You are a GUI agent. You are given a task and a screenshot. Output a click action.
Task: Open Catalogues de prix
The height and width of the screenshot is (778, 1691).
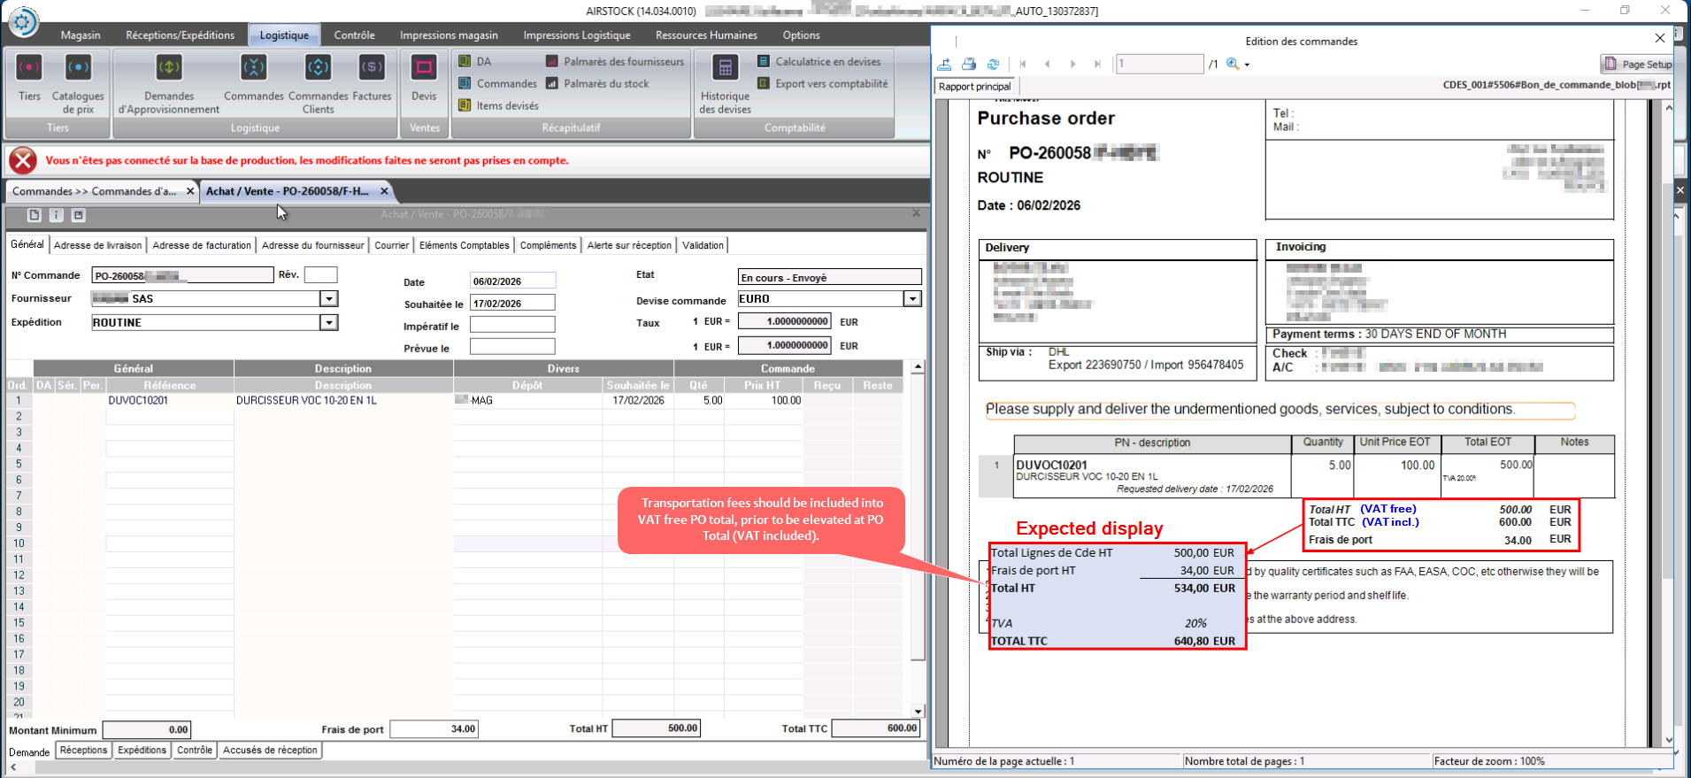point(78,68)
